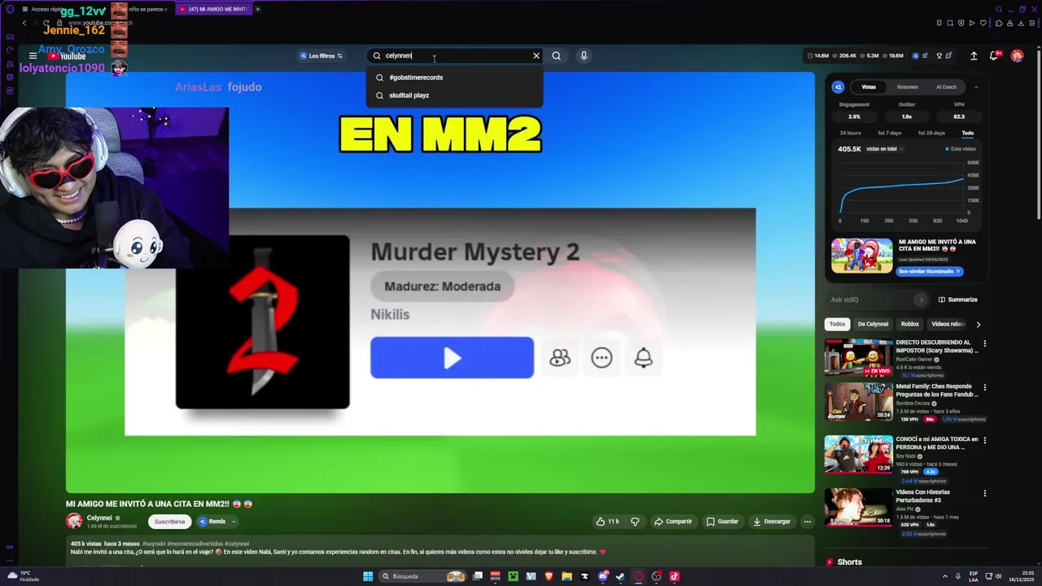1042x586 pixels.
Task: Toggle the 'Este video' graph legend
Action: point(961,149)
